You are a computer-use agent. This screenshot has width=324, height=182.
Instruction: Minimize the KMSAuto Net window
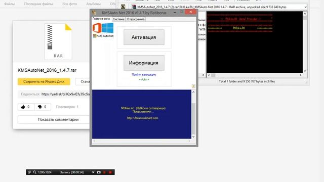tap(175, 12)
